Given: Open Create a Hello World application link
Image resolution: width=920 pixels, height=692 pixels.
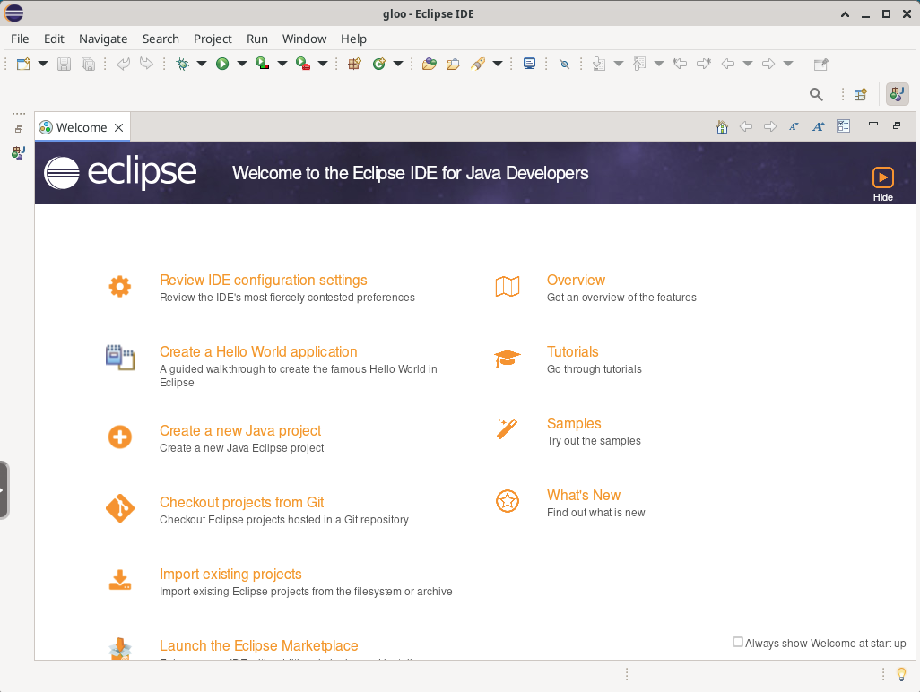Looking at the screenshot, I should [258, 352].
